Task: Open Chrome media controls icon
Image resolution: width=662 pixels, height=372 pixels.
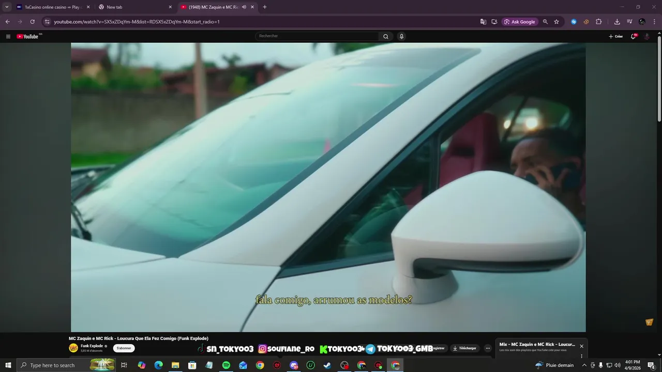Action: pyautogui.click(x=629, y=22)
